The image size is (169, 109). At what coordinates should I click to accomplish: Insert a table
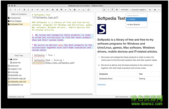coord(61,10)
